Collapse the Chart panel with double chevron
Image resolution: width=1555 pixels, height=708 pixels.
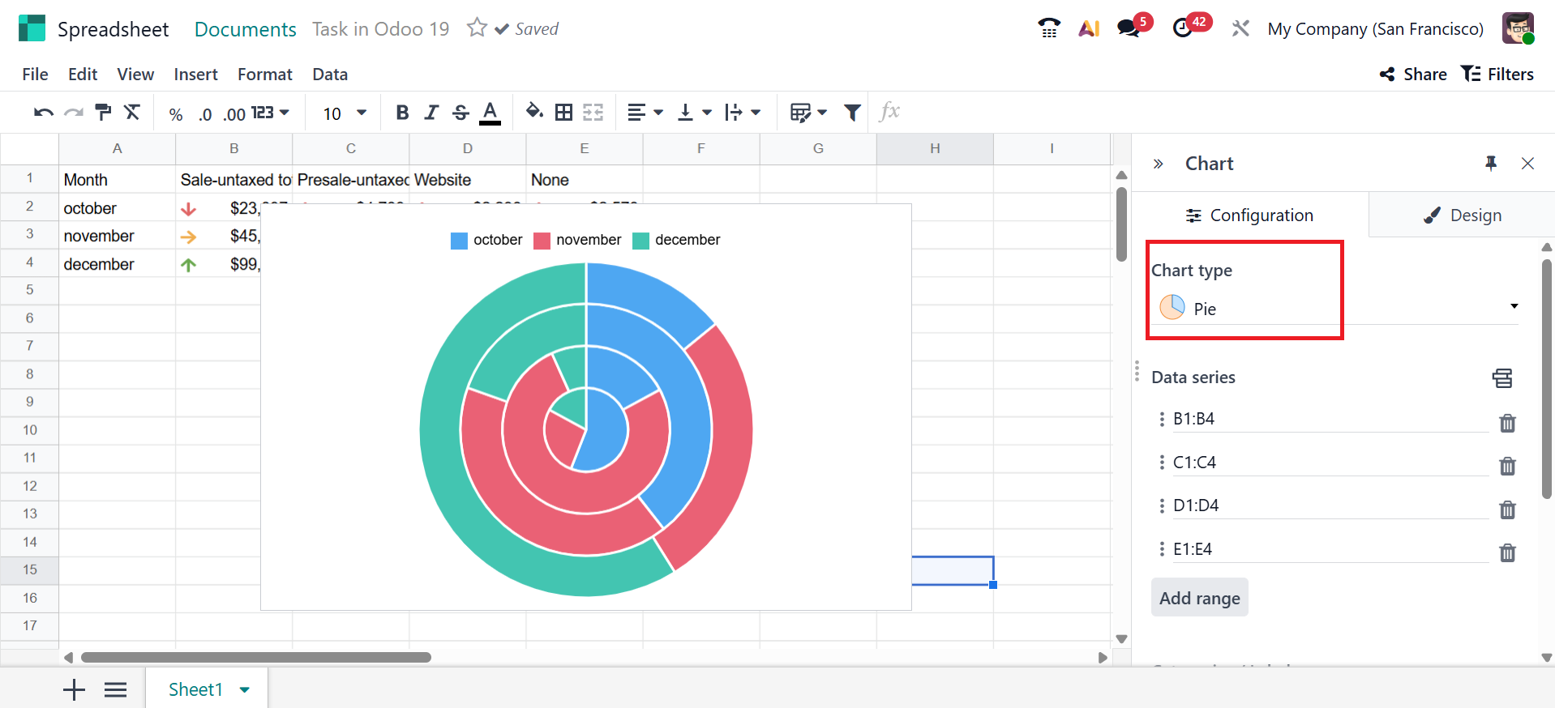point(1158,164)
